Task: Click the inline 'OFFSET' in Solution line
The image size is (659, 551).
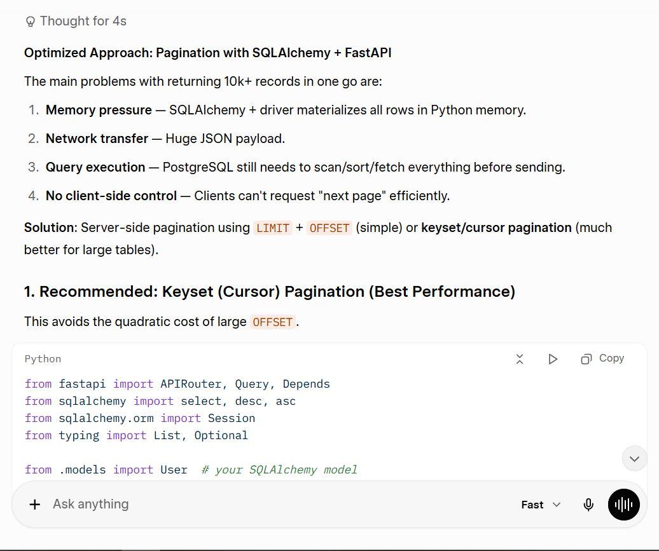Action: coord(329,228)
